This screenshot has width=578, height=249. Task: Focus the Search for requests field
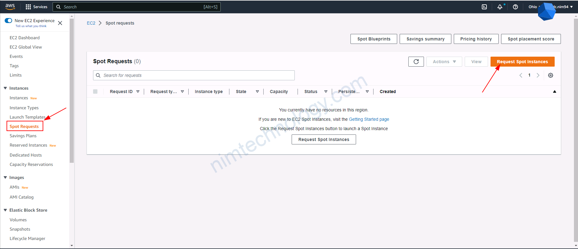point(194,75)
